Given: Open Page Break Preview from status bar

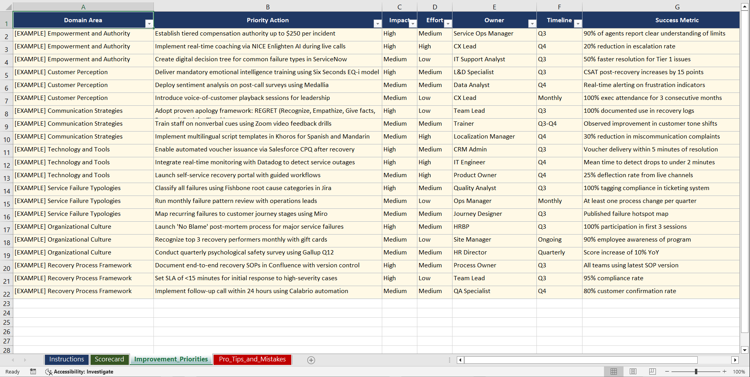Looking at the screenshot, I should pyautogui.click(x=652, y=372).
